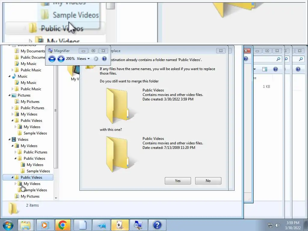Select the Music library node
The height and width of the screenshot is (231, 308).
tap(22, 76)
